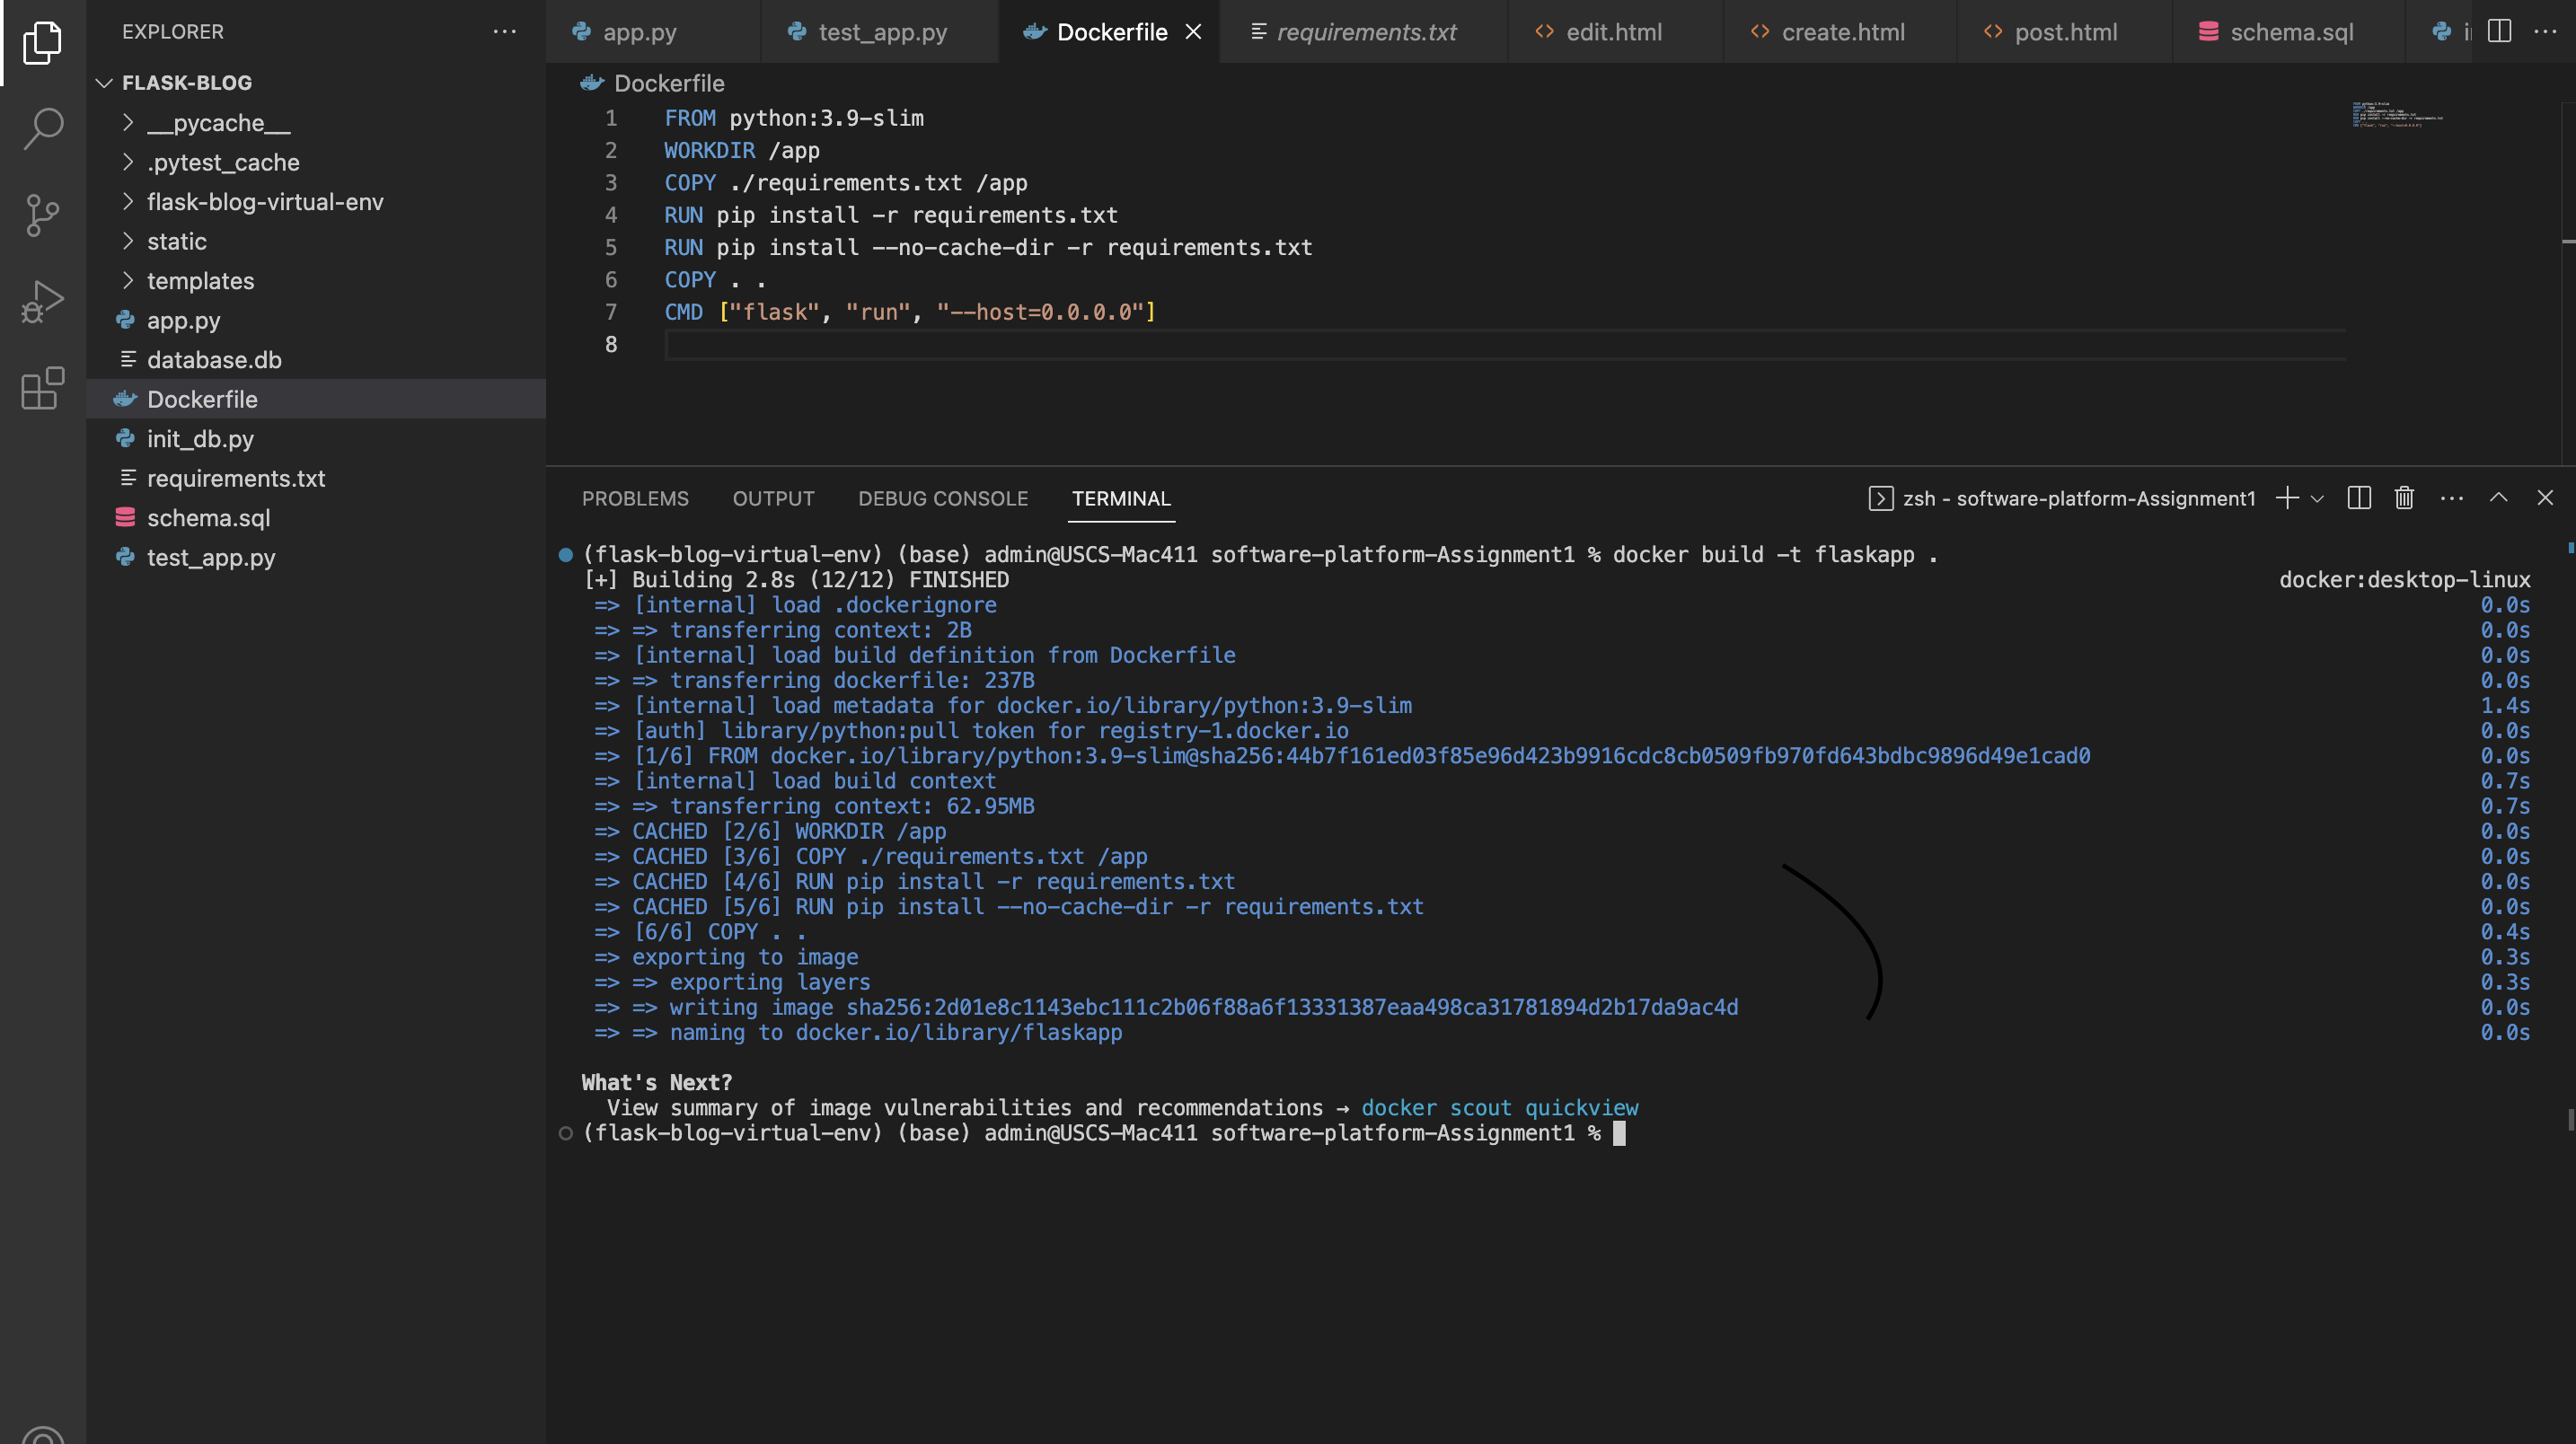Open editor More Actions menu
Viewport: 2576px width, 1444px height.
2546,31
